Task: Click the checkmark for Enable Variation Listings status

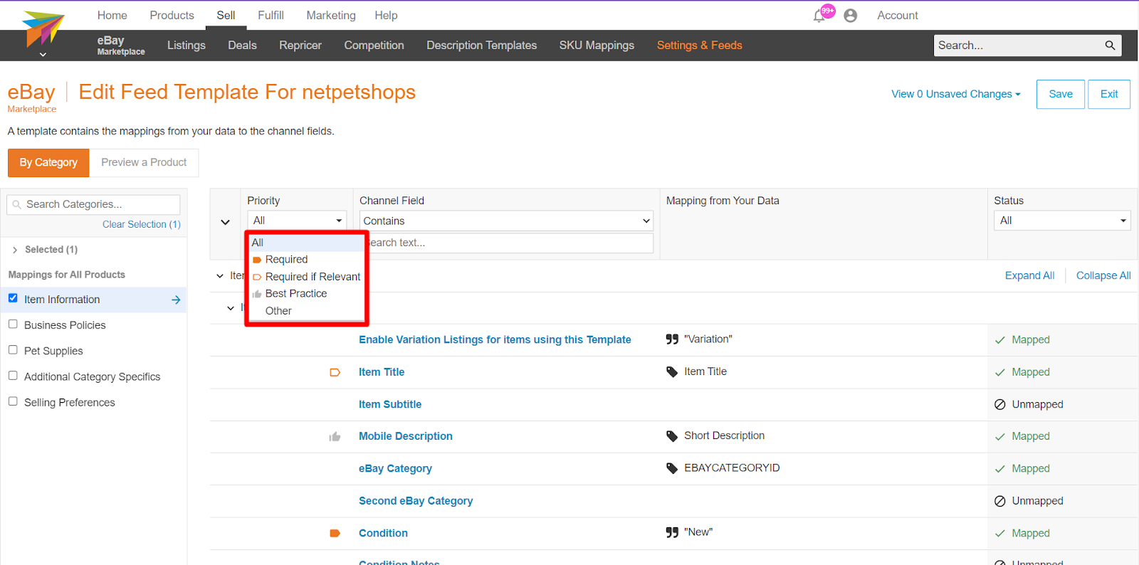Action: click(x=1000, y=340)
